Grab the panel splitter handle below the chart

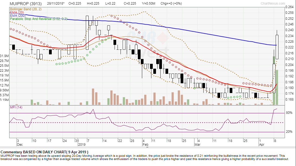pyautogui.click(x=147, y=147)
